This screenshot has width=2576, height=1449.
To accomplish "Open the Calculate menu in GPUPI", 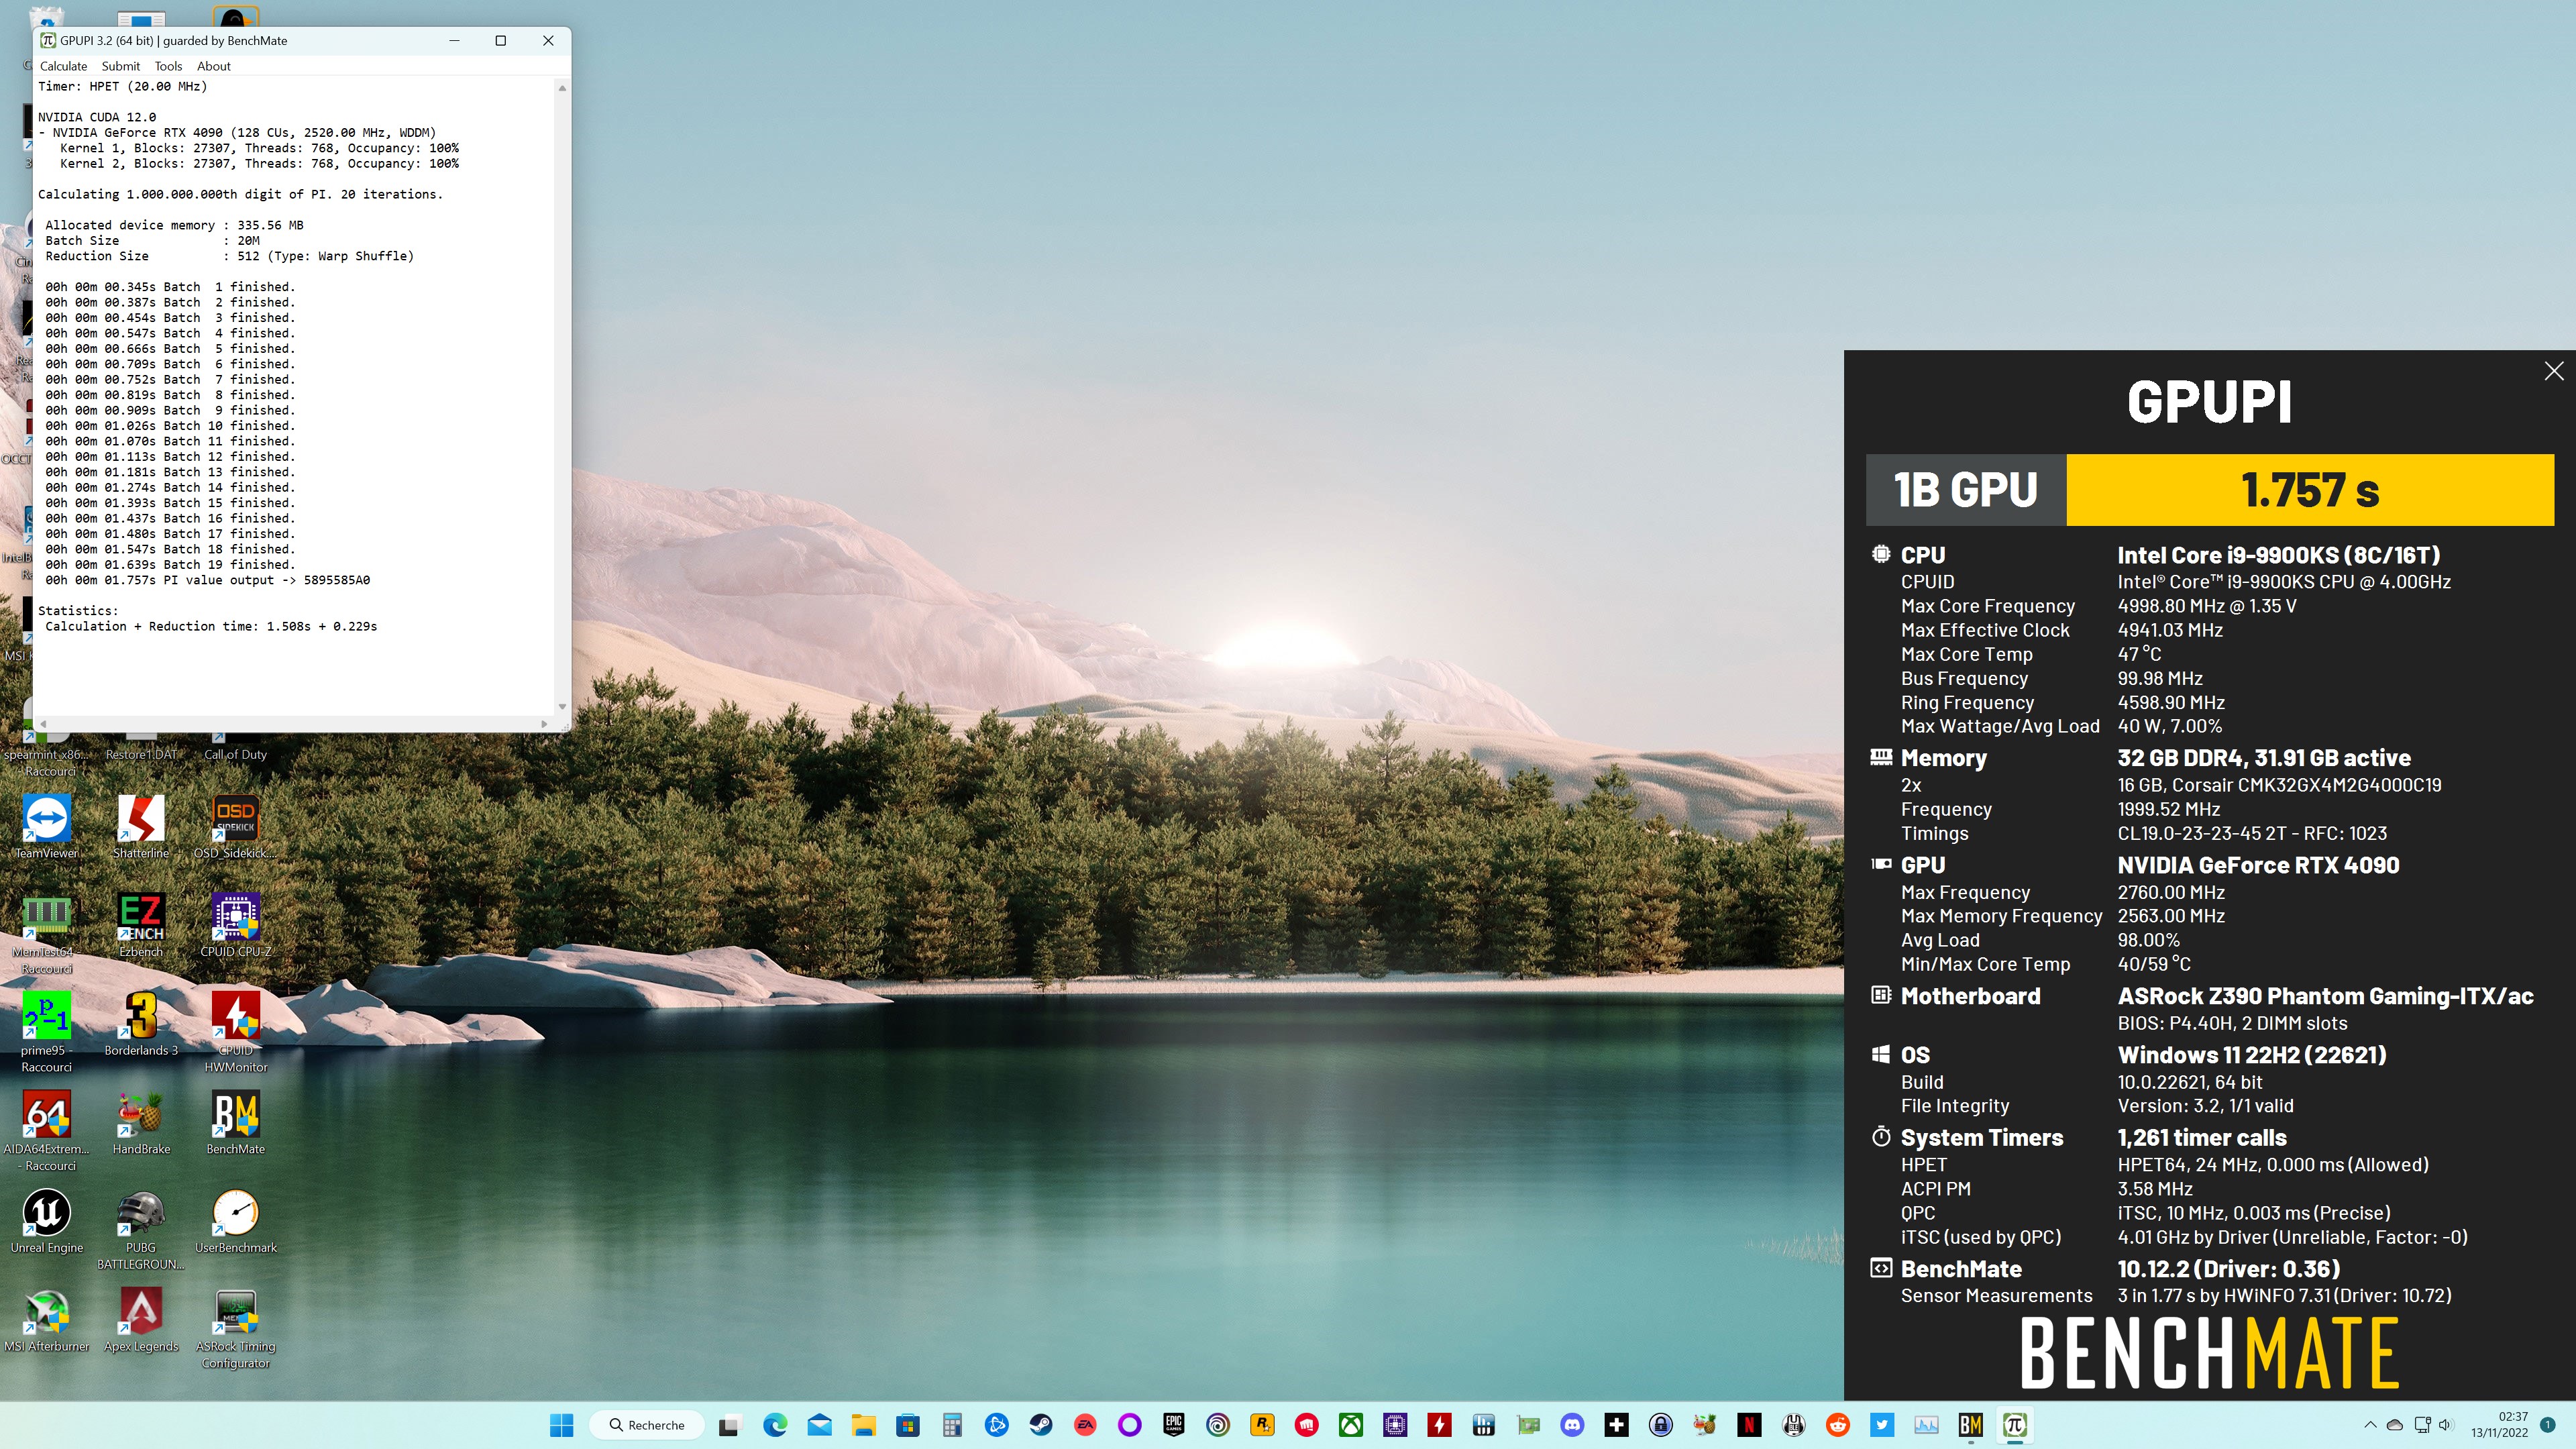I will 63,66.
